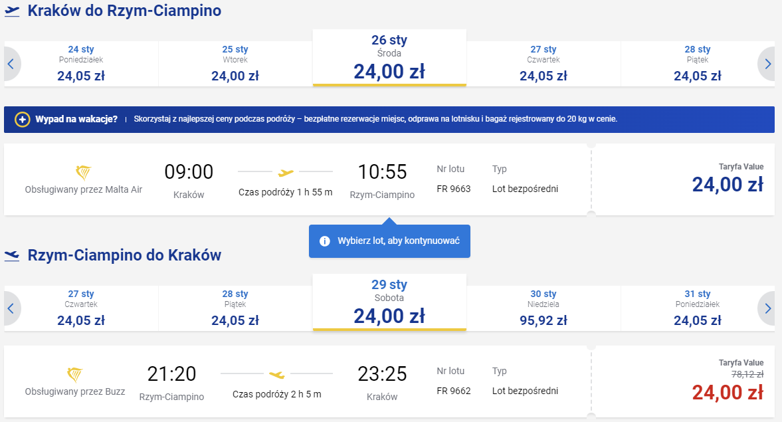Show later return dates with right arrow
The height and width of the screenshot is (422, 782).
767,308
